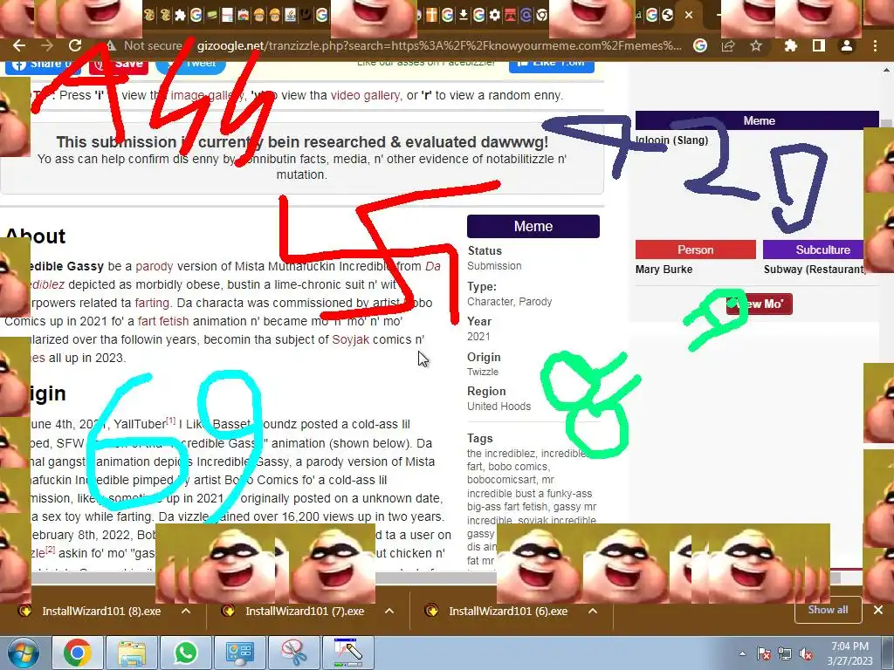Viewport: 894px width, 670px height.
Task: Click the YallTuber reference [1] link
Action: 171,421
